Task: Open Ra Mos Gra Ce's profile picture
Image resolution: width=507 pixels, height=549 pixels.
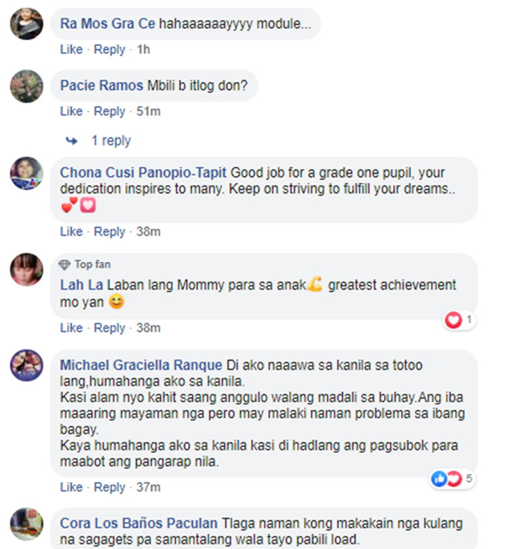Action: click(x=26, y=24)
